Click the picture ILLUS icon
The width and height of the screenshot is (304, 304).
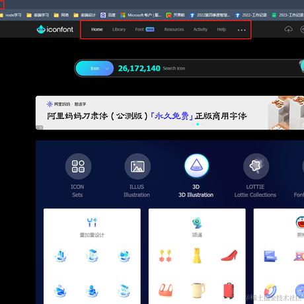[137, 167]
